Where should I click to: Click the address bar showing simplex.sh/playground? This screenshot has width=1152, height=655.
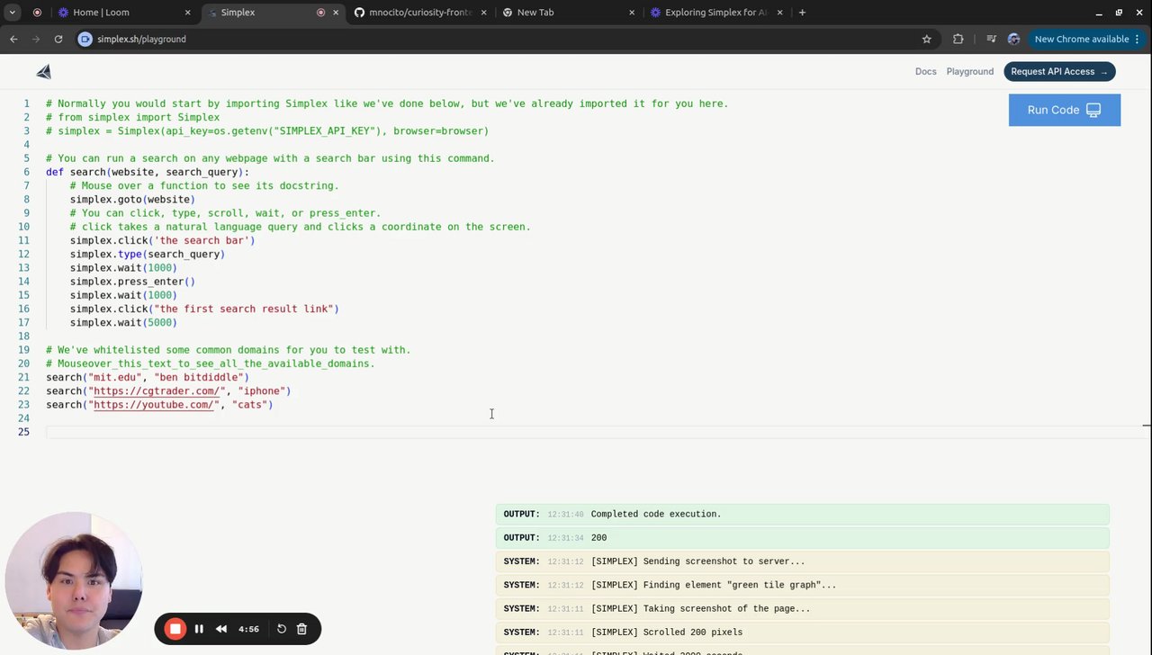504,39
